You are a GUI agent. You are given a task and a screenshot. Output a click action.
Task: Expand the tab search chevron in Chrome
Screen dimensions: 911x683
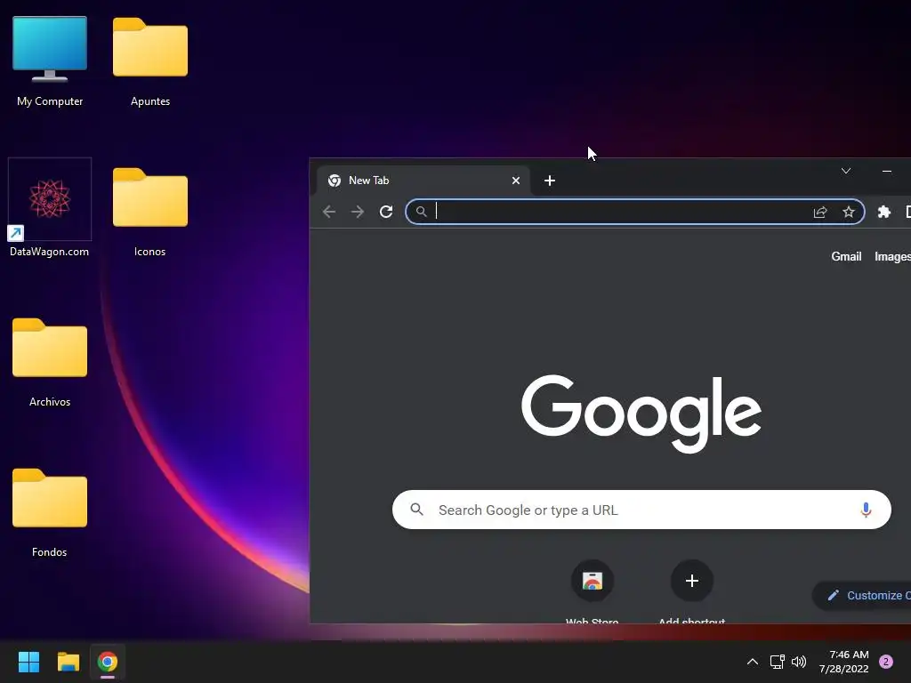click(x=846, y=171)
